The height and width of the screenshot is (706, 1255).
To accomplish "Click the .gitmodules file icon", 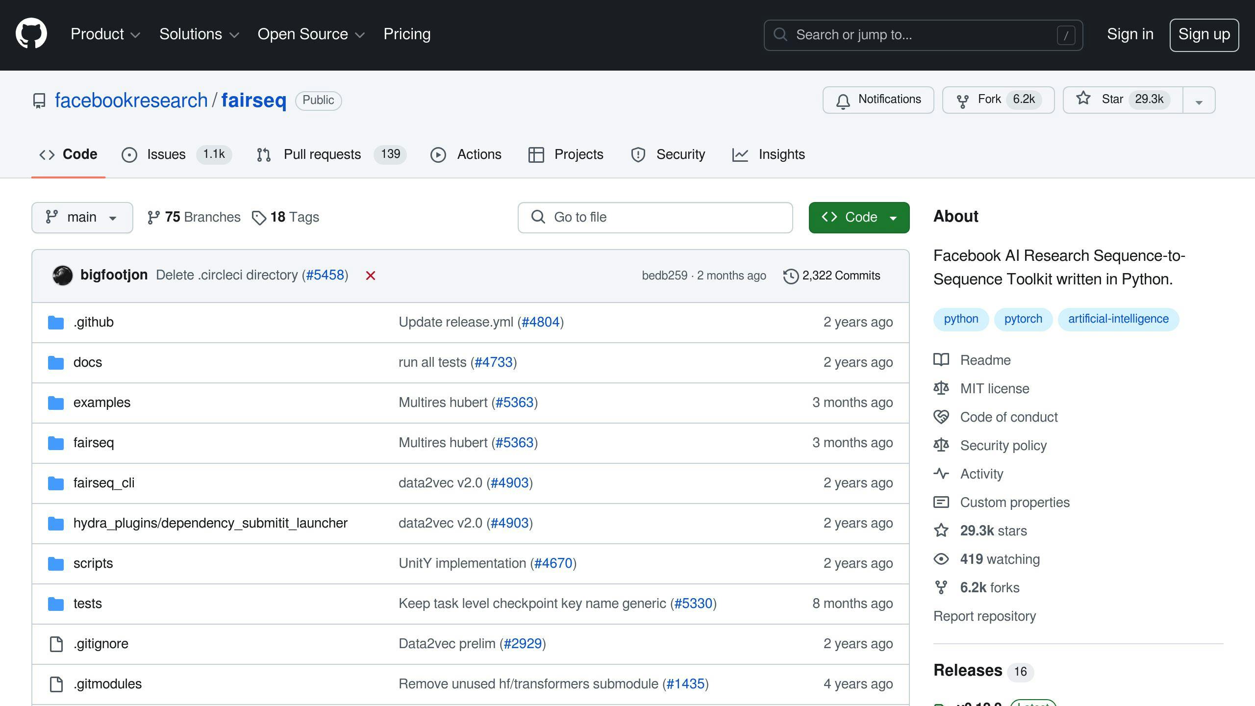I will pyautogui.click(x=56, y=684).
